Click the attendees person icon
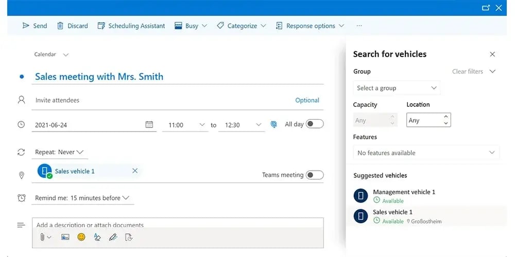 click(x=21, y=100)
